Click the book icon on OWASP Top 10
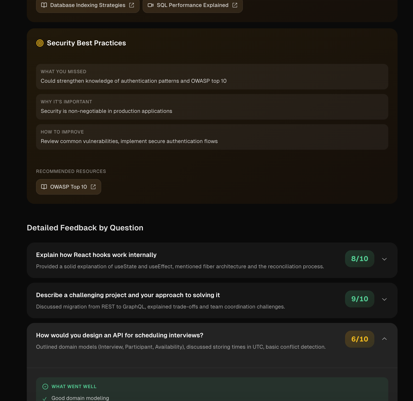Viewport: 413px width, 401px height. [44, 187]
